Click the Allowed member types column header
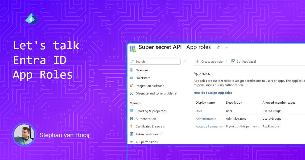This screenshot has width=305, height=160. [x=279, y=103]
